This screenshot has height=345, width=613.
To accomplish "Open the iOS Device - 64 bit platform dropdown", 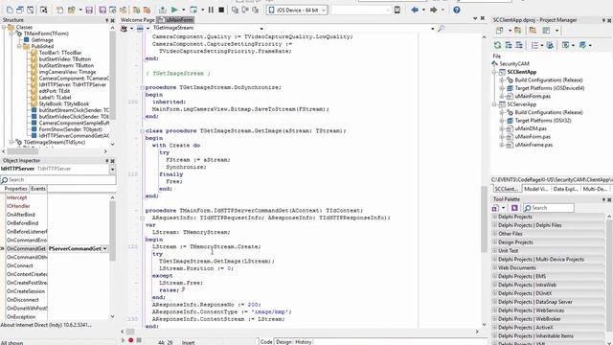I will pos(324,11).
